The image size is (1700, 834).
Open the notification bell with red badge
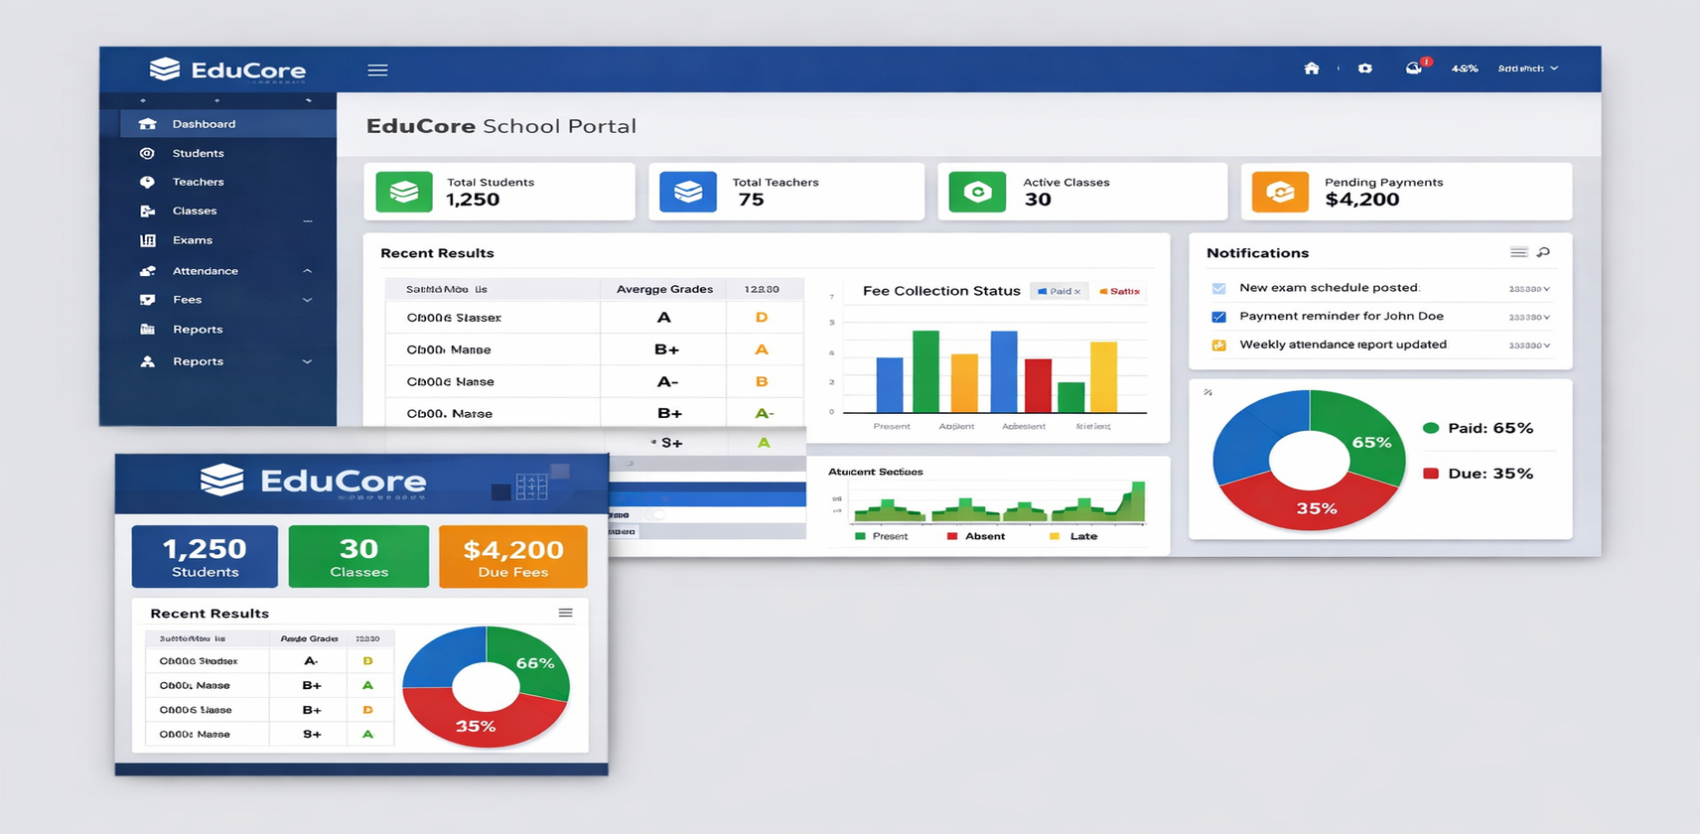click(x=1414, y=68)
